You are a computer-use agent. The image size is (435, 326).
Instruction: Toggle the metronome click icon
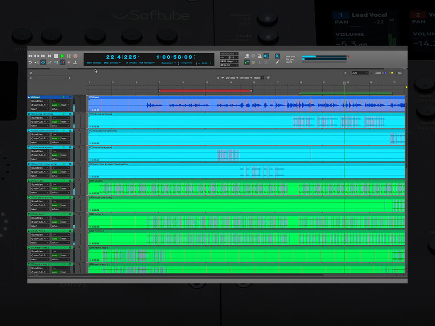259,56
